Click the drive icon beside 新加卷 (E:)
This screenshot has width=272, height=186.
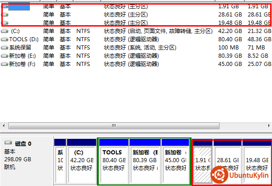point(5,56)
